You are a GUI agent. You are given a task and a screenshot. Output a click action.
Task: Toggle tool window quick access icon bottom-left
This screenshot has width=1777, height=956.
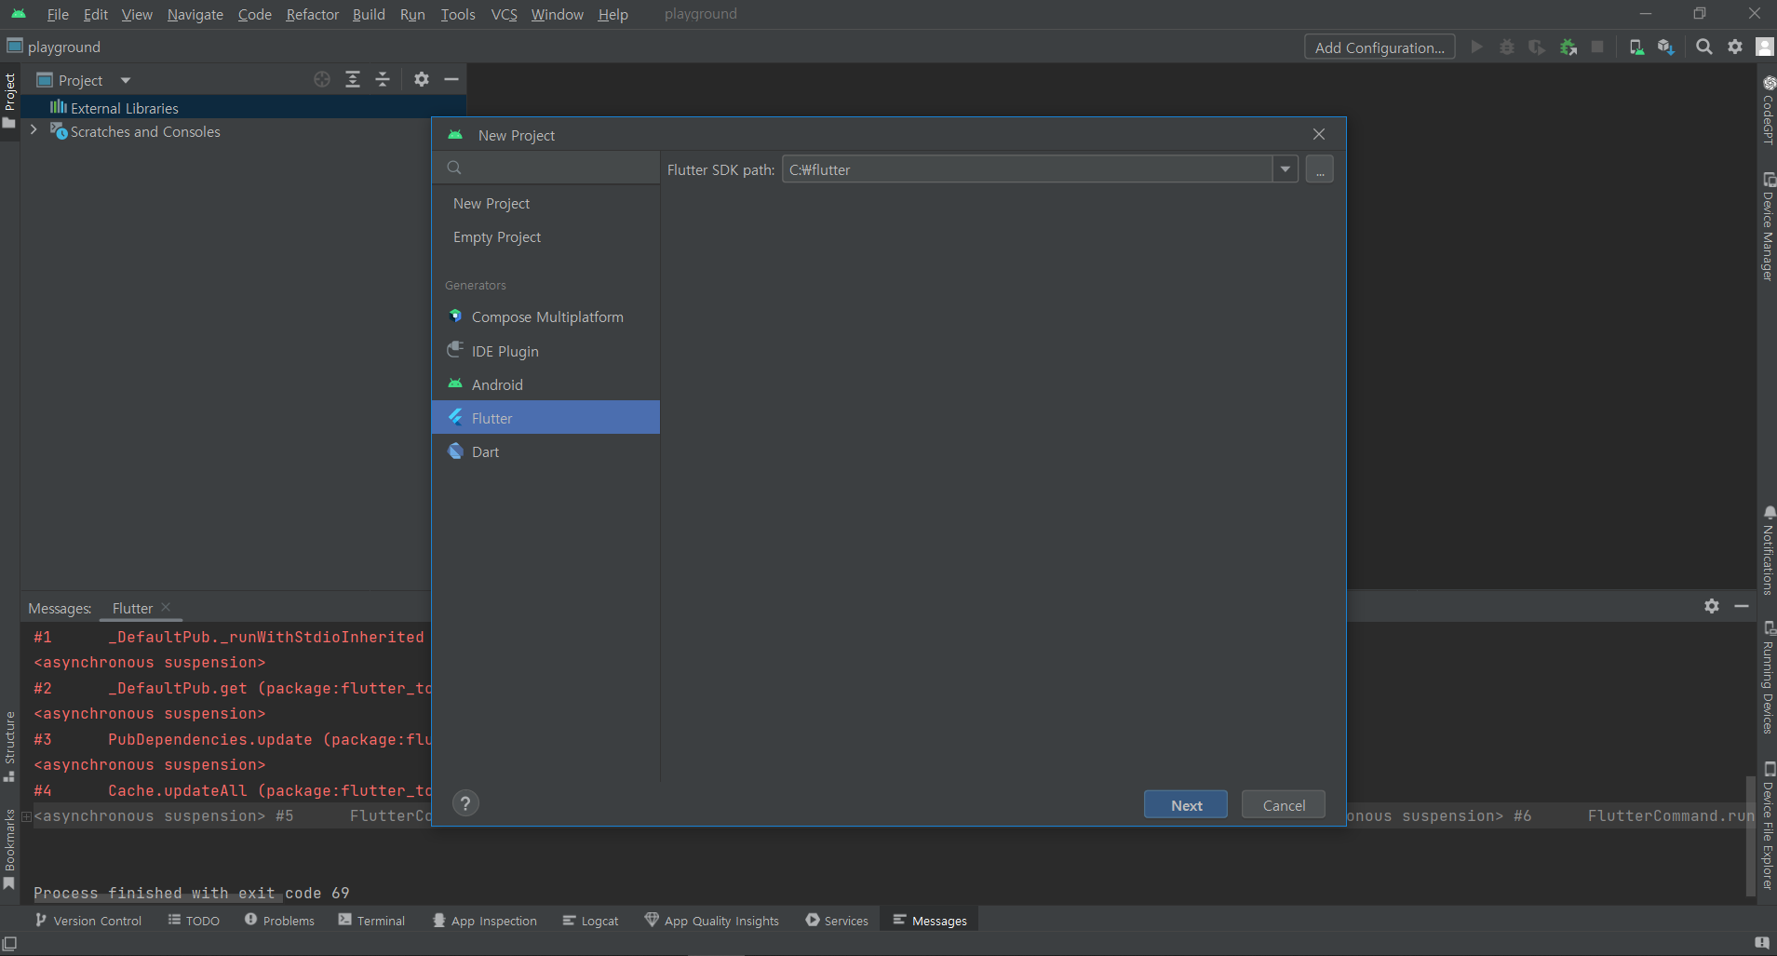point(10,943)
